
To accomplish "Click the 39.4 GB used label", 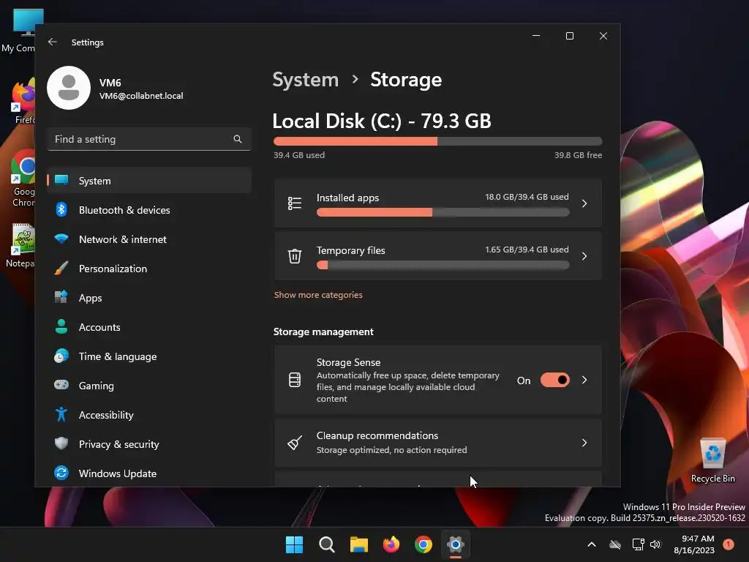I will coord(299,155).
